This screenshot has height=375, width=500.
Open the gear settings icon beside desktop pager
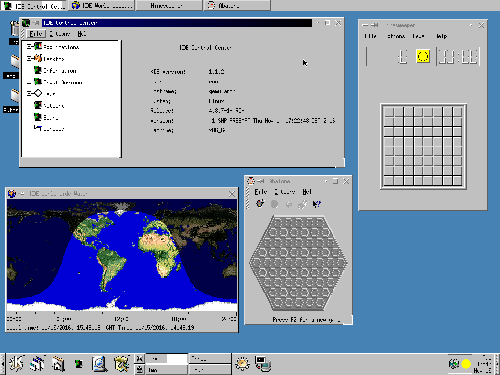click(x=242, y=363)
